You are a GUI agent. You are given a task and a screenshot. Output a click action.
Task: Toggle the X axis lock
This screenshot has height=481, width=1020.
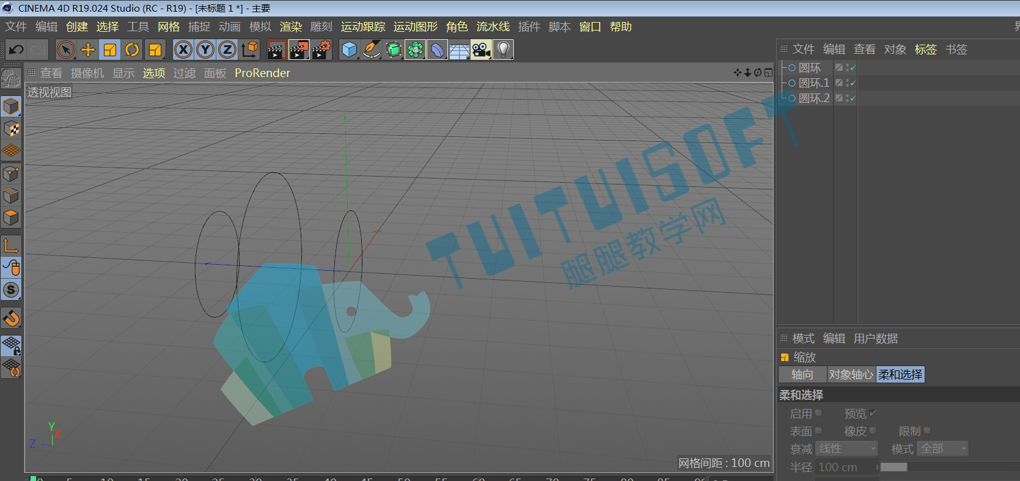pyautogui.click(x=183, y=50)
